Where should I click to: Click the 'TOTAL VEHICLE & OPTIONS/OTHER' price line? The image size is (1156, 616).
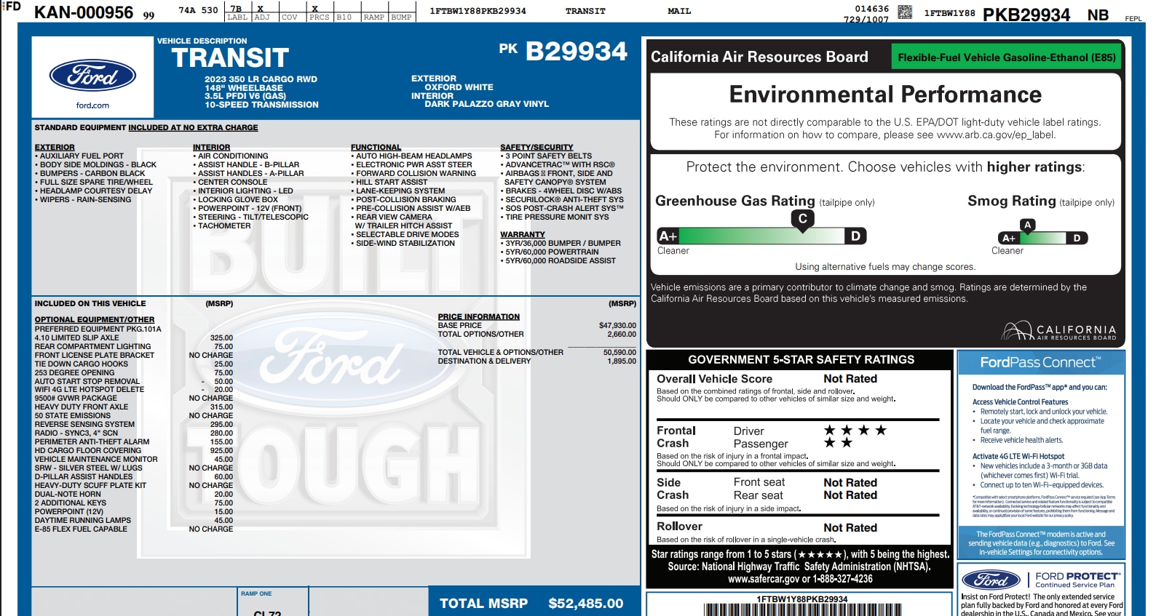(x=537, y=352)
